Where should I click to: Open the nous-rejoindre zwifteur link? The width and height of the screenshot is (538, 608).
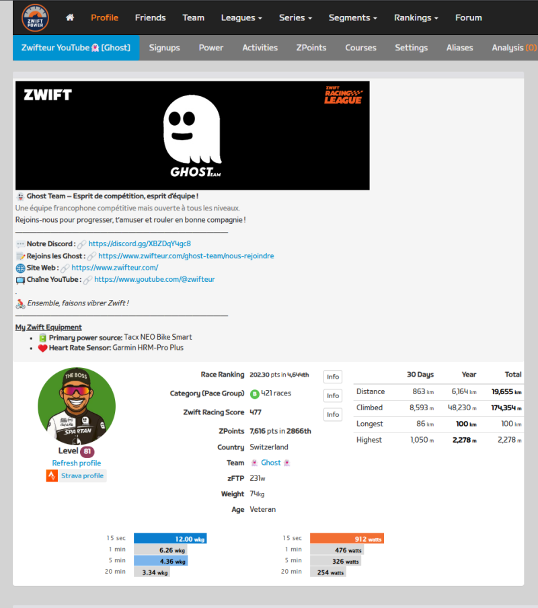click(186, 256)
